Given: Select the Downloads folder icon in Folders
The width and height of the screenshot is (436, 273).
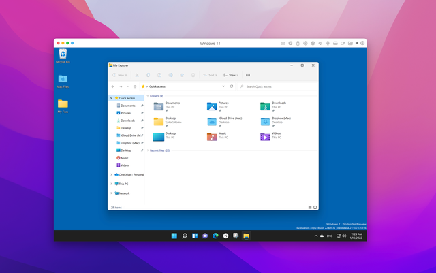Looking at the screenshot, I should (x=265, y=106).
